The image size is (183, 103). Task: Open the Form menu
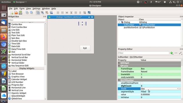pyautogui.click(x=22, y=9)
